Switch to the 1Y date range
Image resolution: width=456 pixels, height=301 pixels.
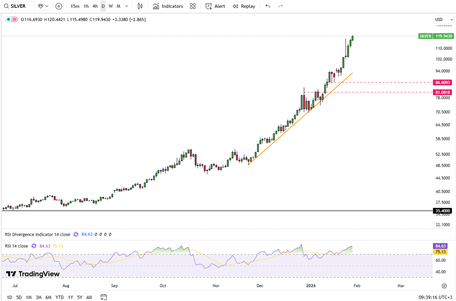point(71,297)
